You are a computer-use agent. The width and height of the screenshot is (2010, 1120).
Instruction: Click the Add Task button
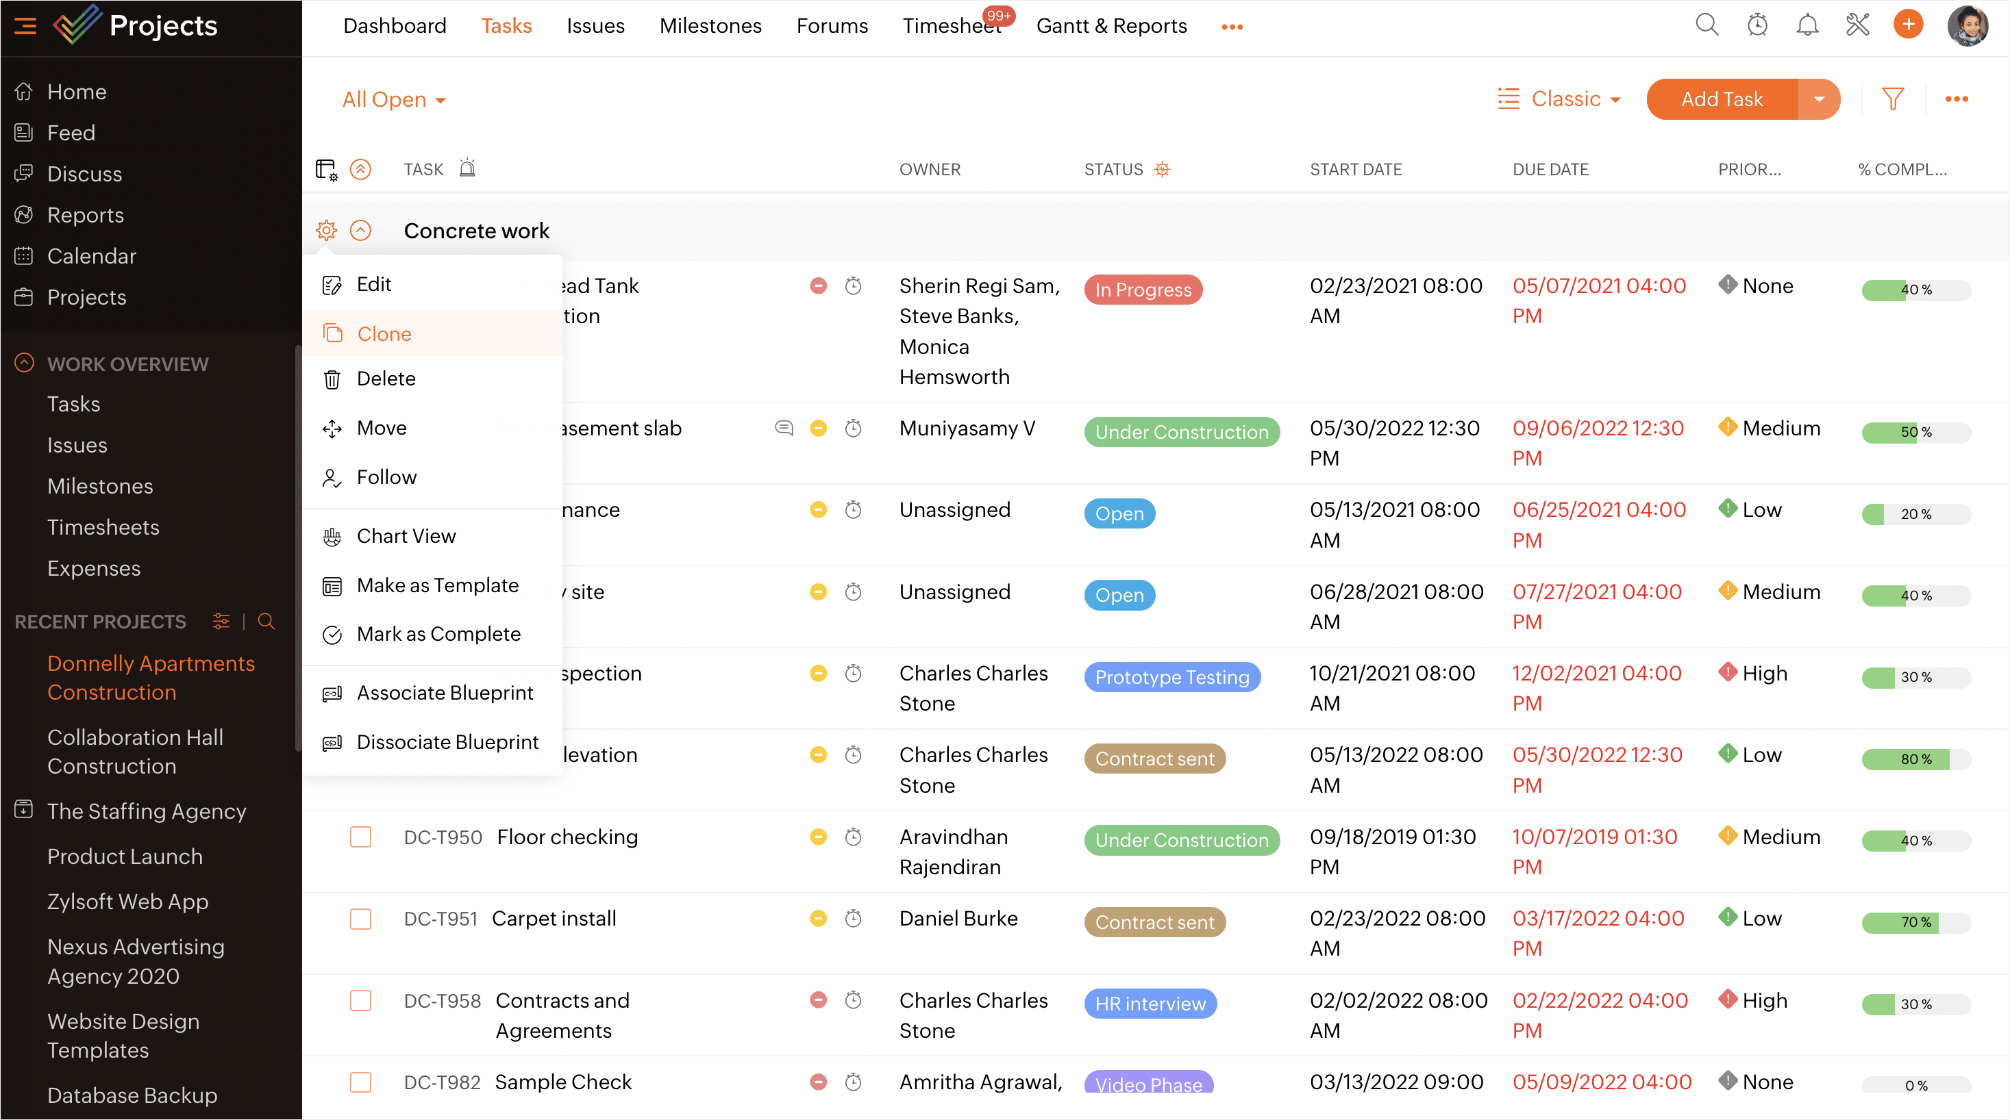1722,99
